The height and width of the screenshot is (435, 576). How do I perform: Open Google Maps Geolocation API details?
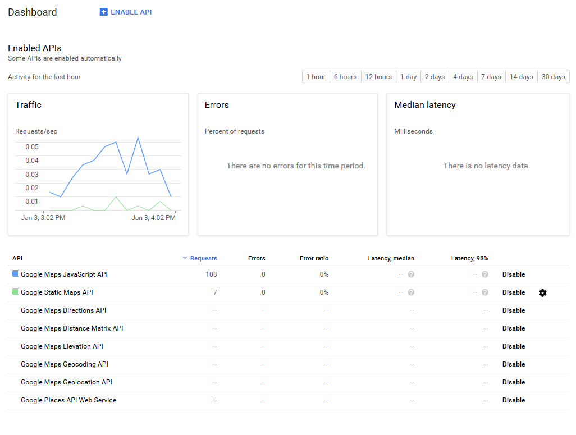point(66,382)
